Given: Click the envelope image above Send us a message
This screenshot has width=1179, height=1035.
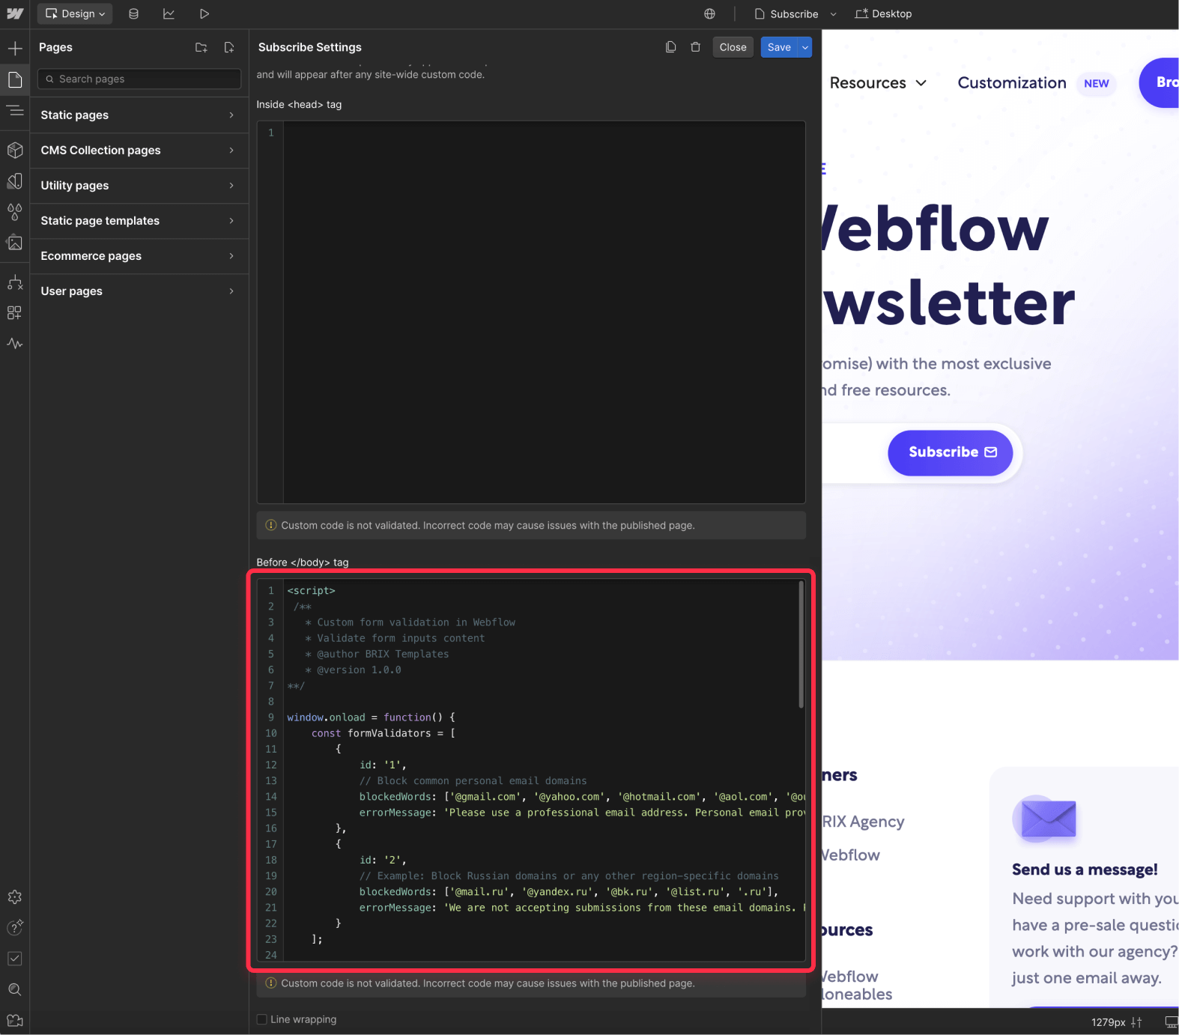Looking at the screenshot, I should coord(1045,818).
